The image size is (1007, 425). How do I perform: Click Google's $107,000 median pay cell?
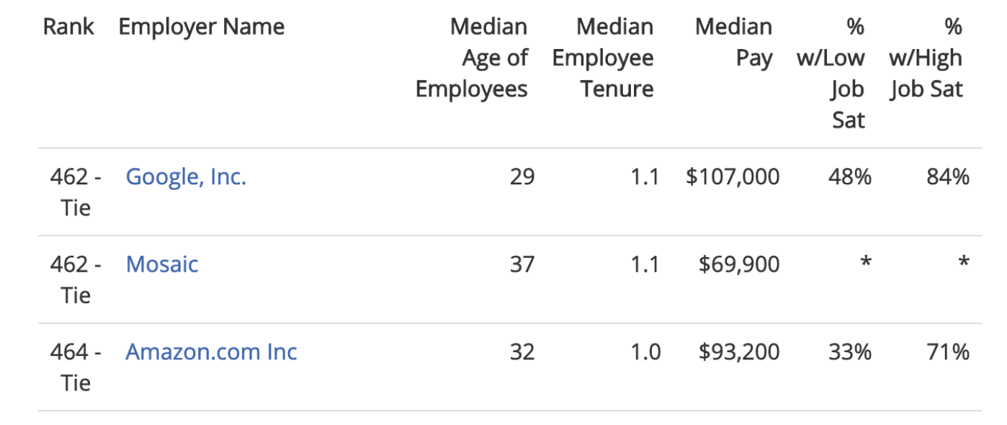point(733,177)
